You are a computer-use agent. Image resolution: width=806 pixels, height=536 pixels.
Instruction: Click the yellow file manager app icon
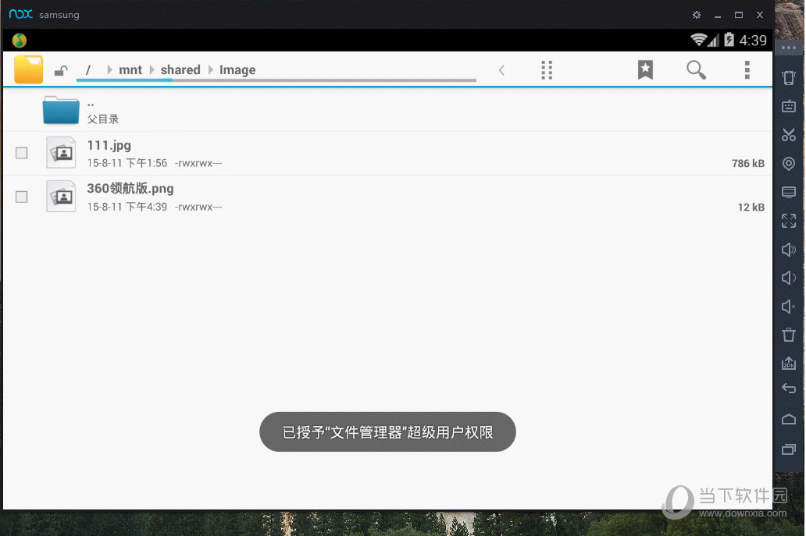click(x=29, y=69)
